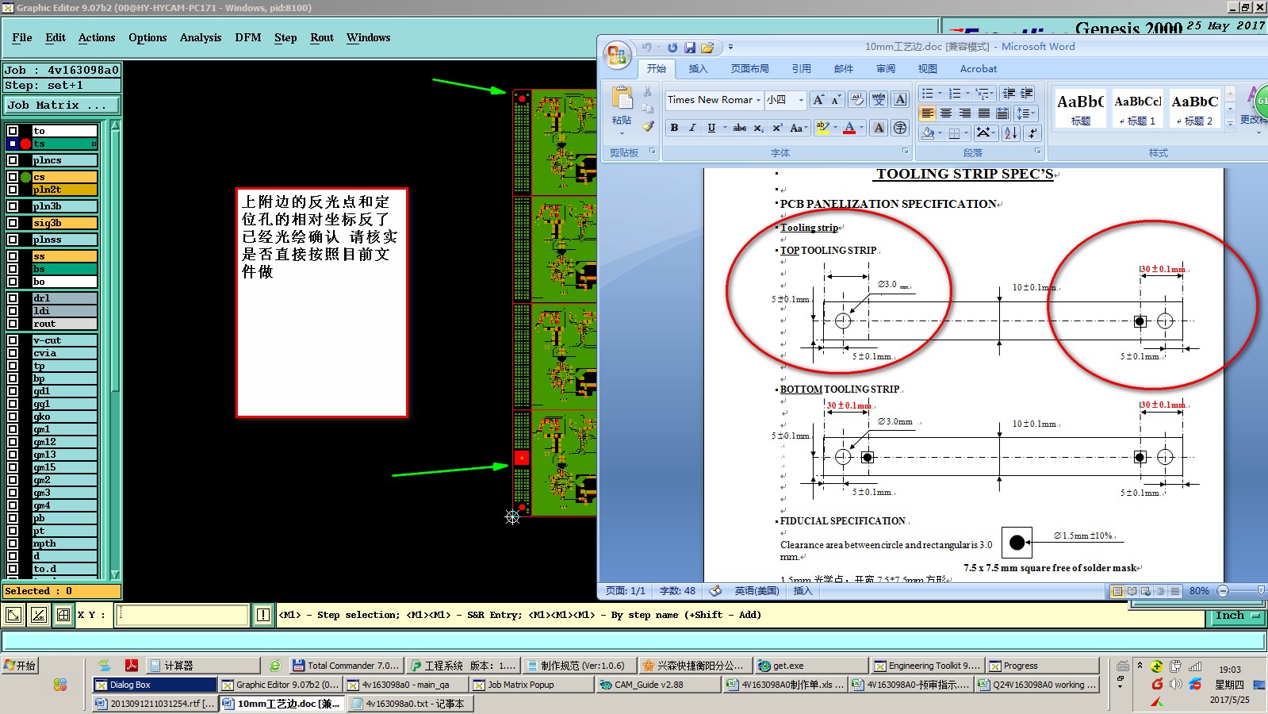Open the Rout menu in Graphic Editor
The width and height of the screenshot is (1268, 714).
coord(322,37)
